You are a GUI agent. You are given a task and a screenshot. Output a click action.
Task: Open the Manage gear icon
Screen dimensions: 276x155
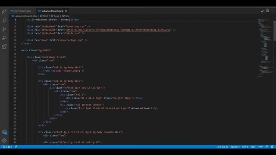pyautogui.click(x=4, y=140)
